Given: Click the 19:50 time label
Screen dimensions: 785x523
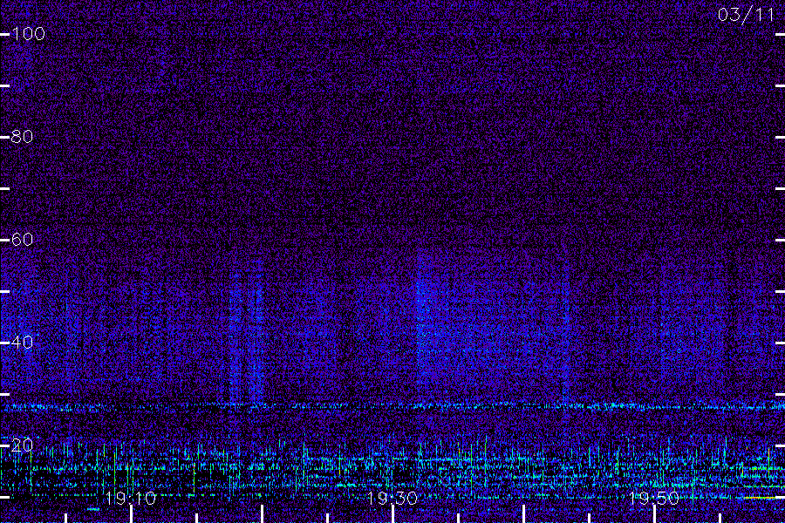Looking at the screenshot, I should click(654, 499).
